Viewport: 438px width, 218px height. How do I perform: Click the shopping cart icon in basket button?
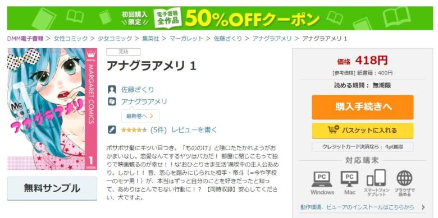click(334, 130)
